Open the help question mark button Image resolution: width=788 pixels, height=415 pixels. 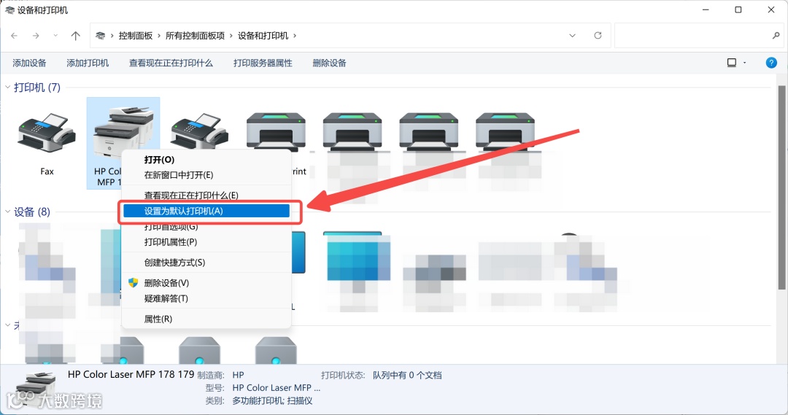tap(771, 63)
